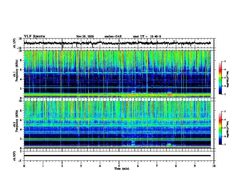Click the "4" kHz tick on ch.2 spectrogram

coord(21,129)
